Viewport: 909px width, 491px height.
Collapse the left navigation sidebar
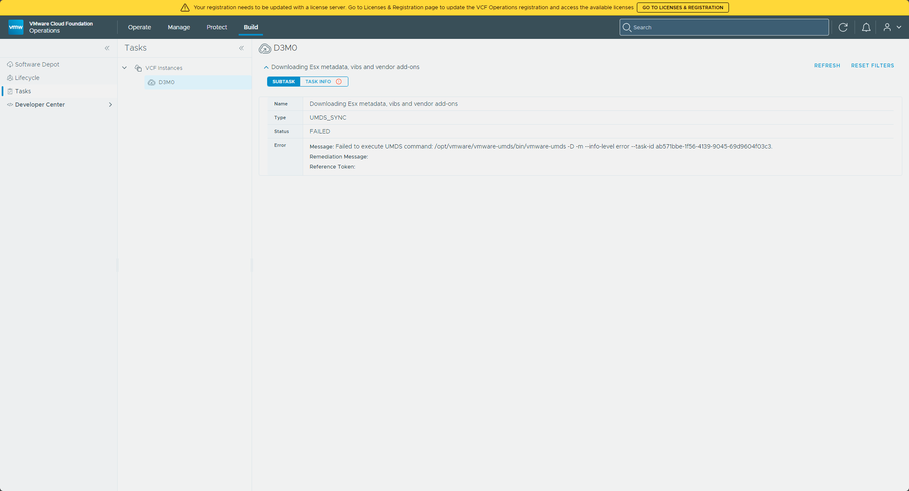[x=107, y=48]
